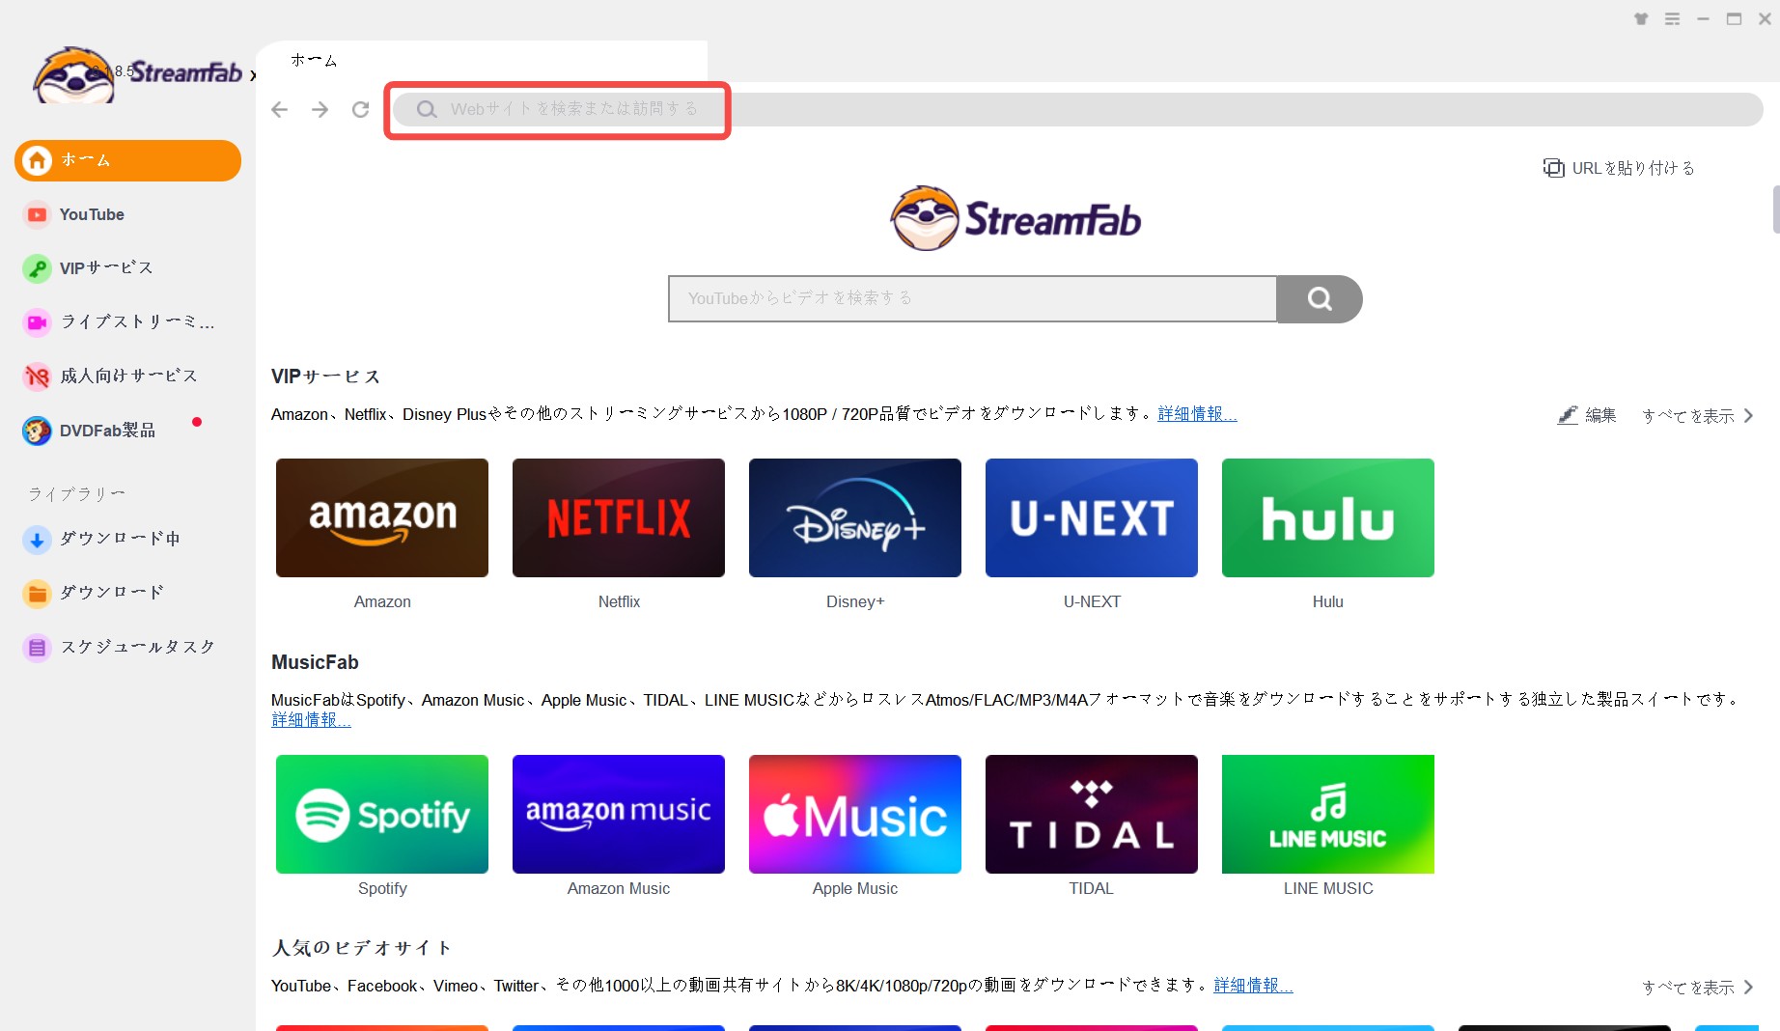Click the pink camera livestream icon
1780x1031 pixels.
tap(37, 322)
